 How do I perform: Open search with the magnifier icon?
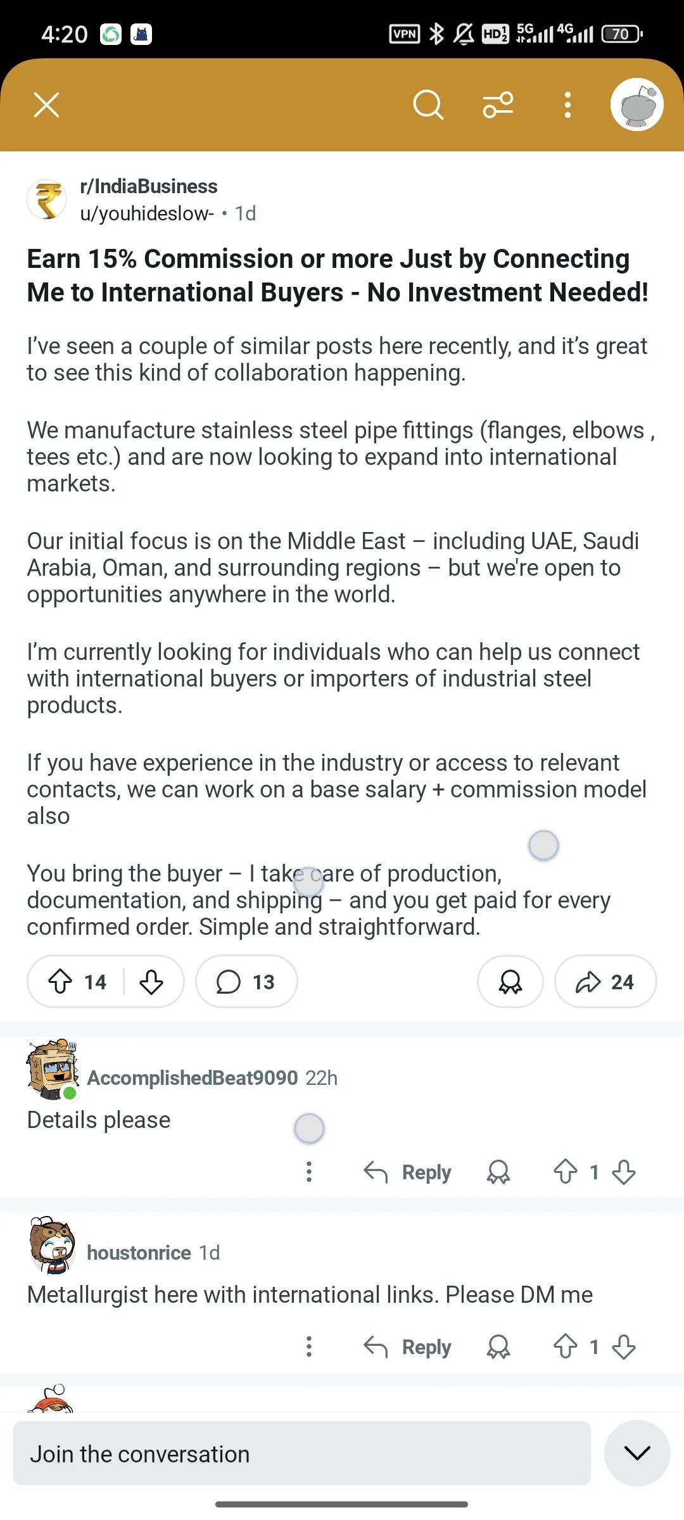point(428,104)
